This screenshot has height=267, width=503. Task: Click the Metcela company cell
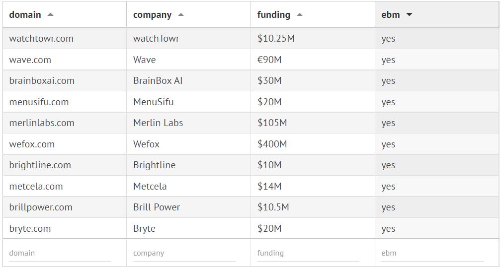pos(150,187)
